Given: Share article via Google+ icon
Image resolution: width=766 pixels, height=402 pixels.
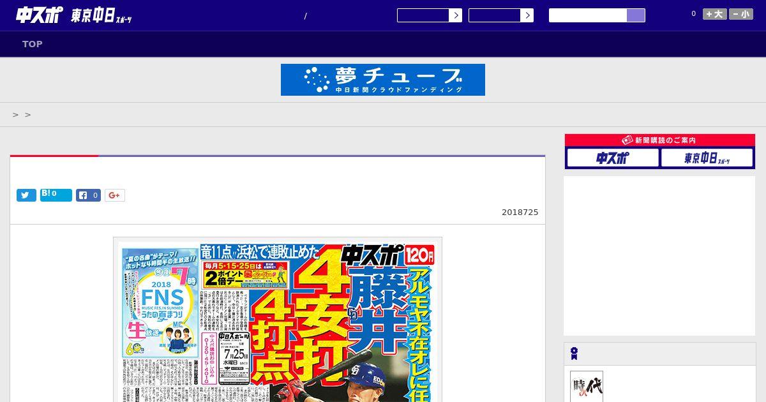Looking at the screenshot, I should click(x=115, y=195).
